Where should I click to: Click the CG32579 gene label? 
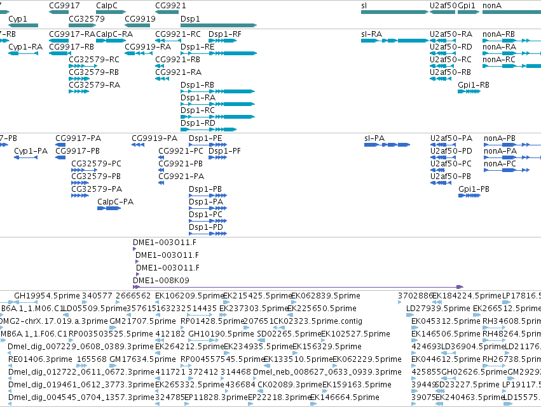86,18
